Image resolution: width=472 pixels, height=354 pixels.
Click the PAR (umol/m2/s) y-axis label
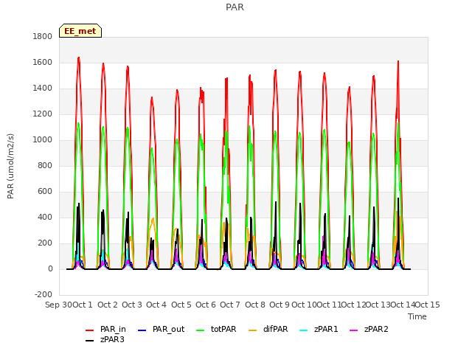[x=10, y=166]
